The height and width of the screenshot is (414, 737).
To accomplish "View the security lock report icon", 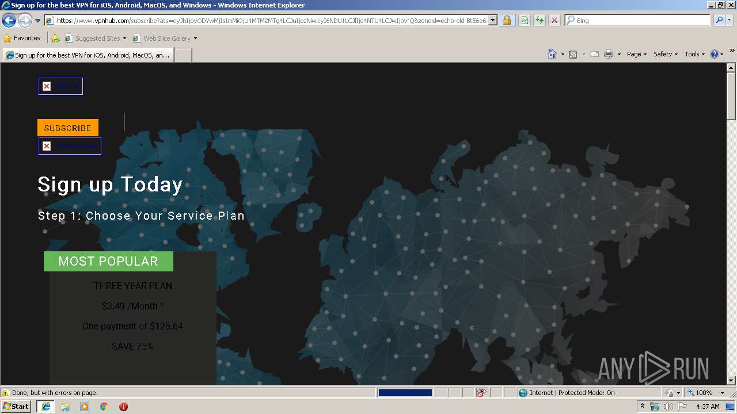I will tap(507, 21).
